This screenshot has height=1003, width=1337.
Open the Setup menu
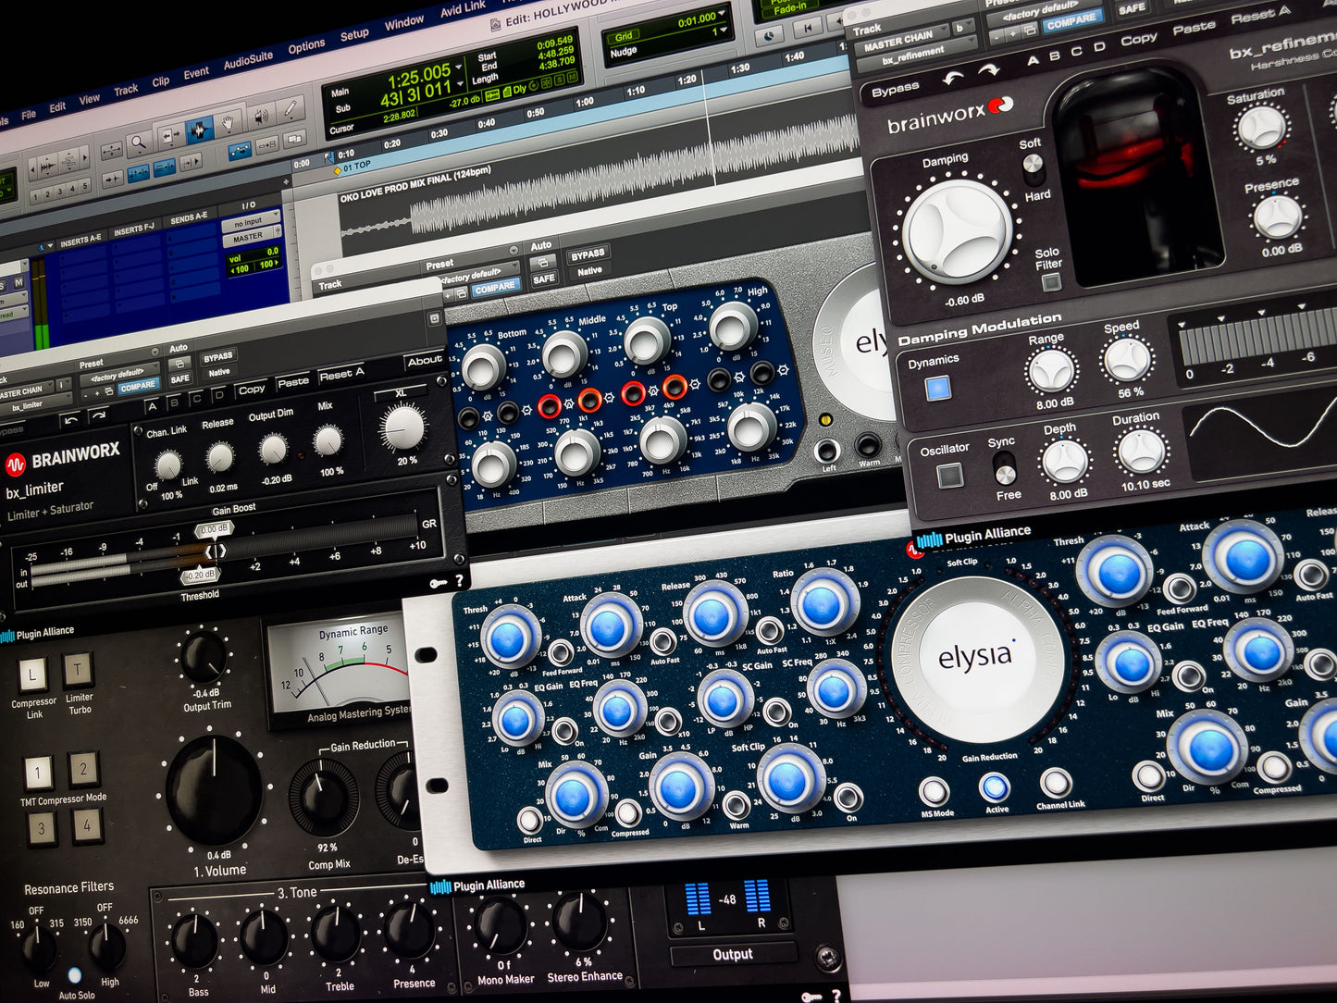[354, 35]
